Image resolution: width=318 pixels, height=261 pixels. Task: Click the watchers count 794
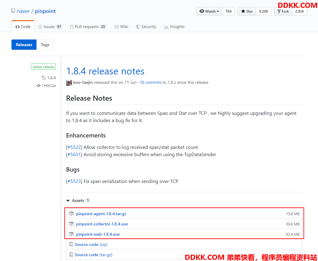pos(228,11)
